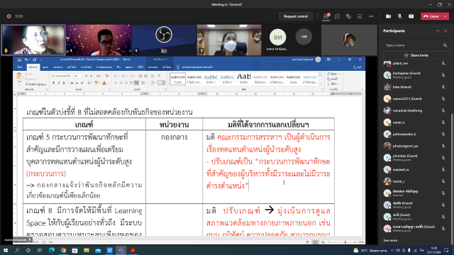Toggle Bold formatting

[54, 83]
